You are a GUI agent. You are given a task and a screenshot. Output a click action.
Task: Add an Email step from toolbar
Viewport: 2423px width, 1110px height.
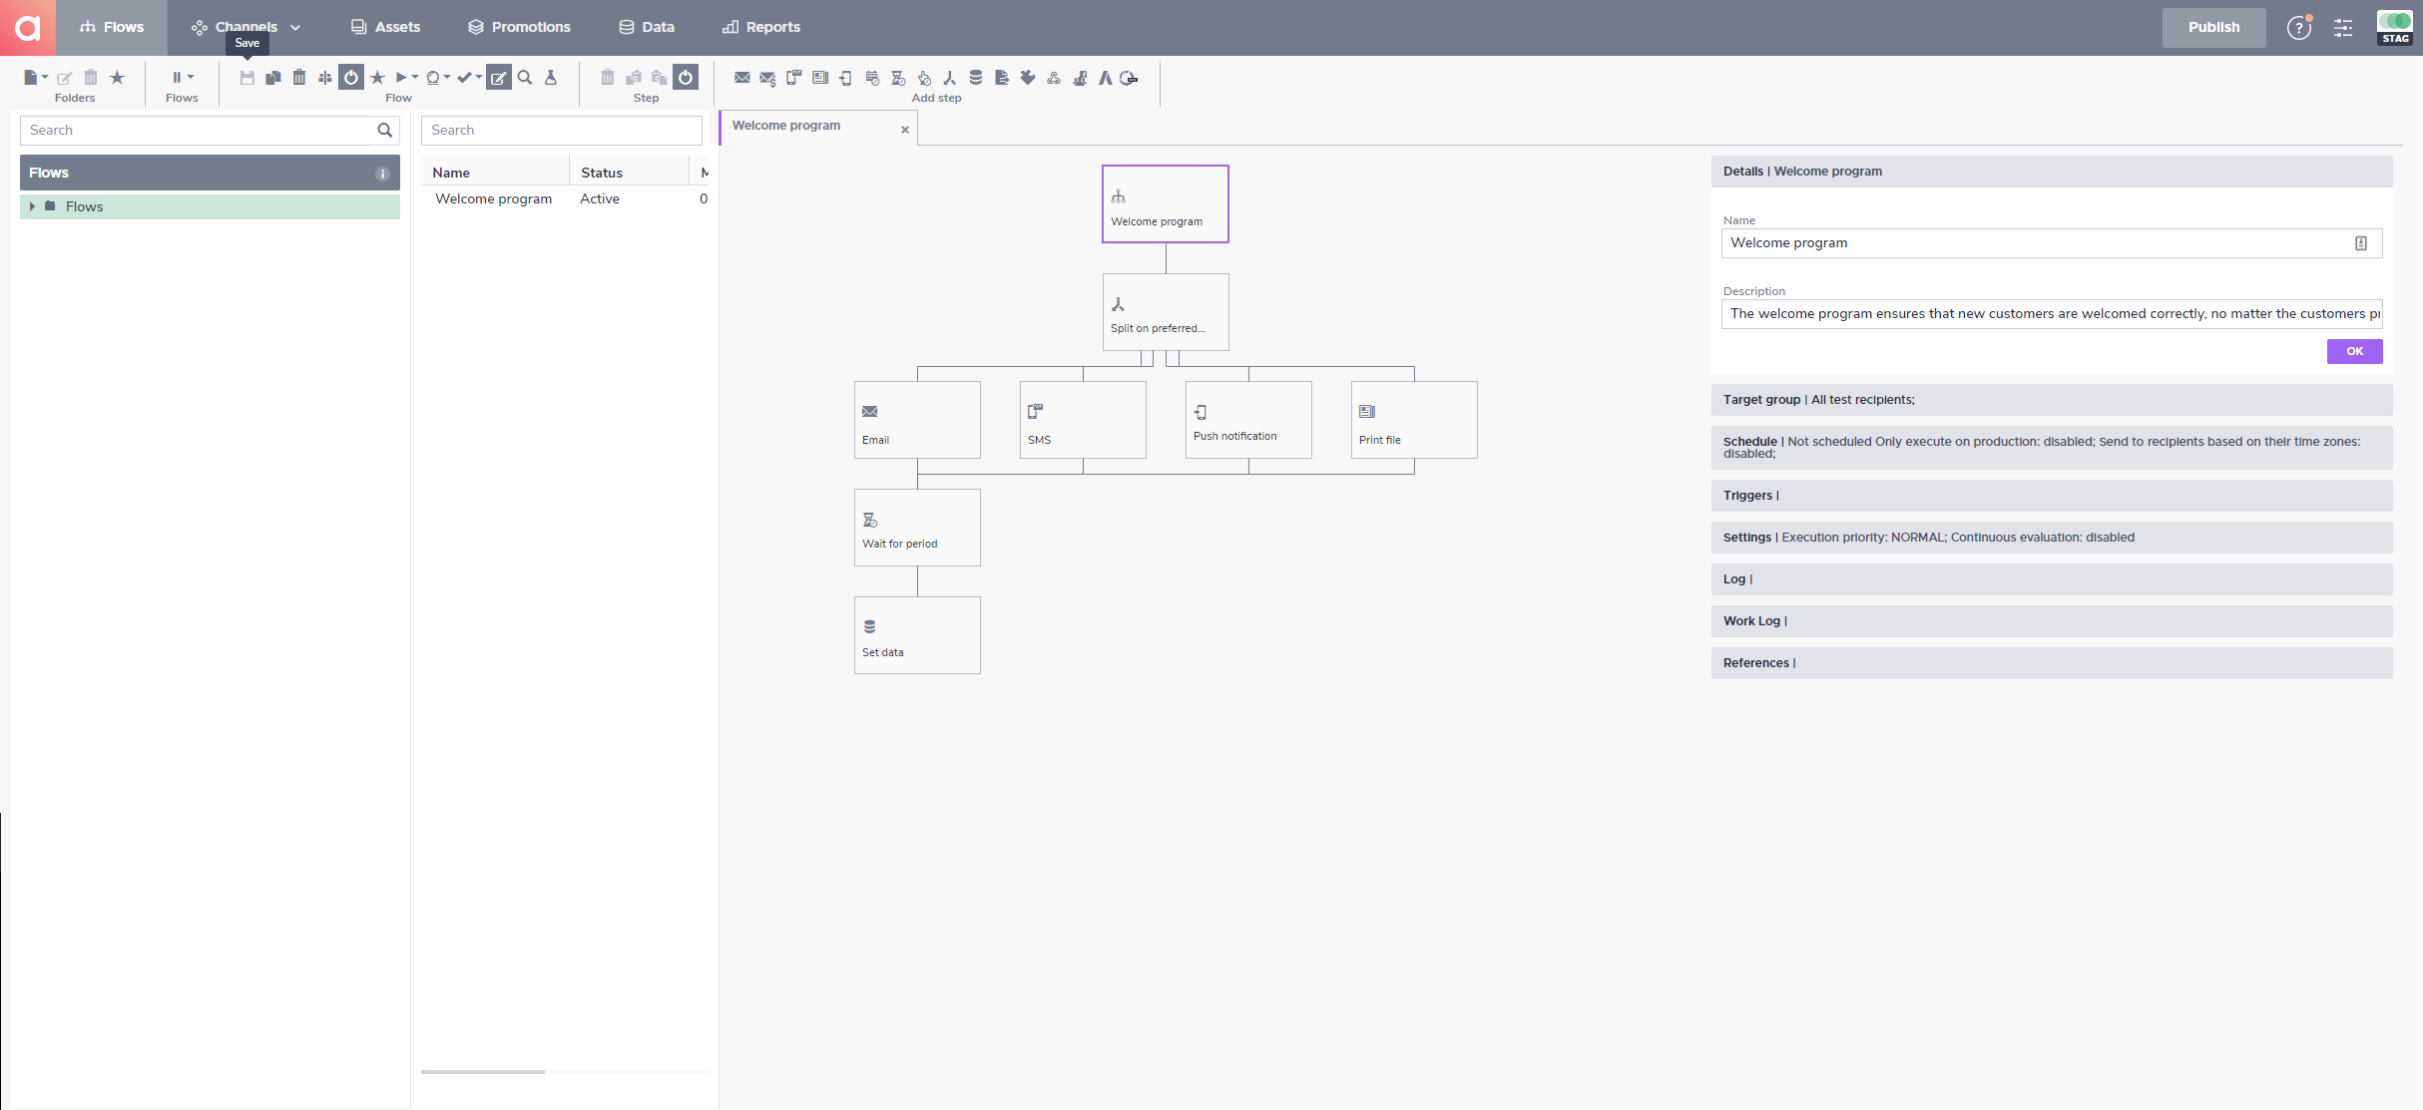tap(741, 78)
